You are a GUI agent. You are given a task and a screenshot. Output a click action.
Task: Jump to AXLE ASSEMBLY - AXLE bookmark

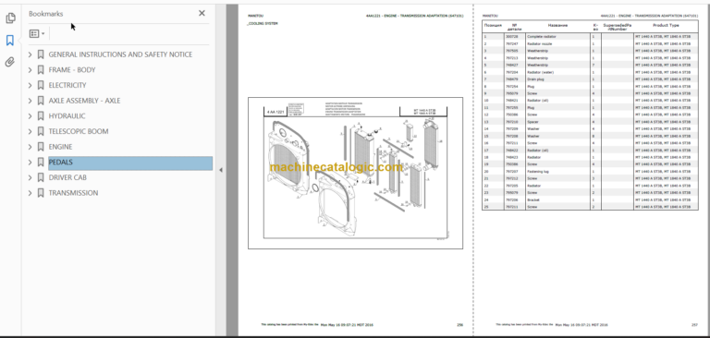click(x=85, y=101)
